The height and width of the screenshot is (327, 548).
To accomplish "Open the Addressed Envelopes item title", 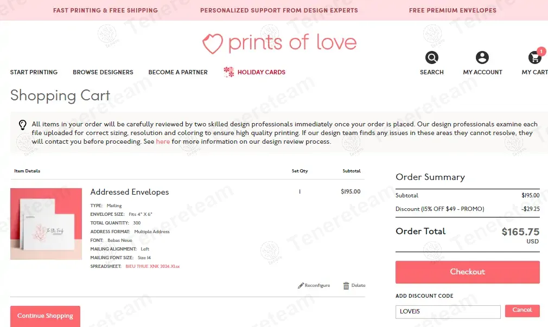I will click(x=130, y=192).
